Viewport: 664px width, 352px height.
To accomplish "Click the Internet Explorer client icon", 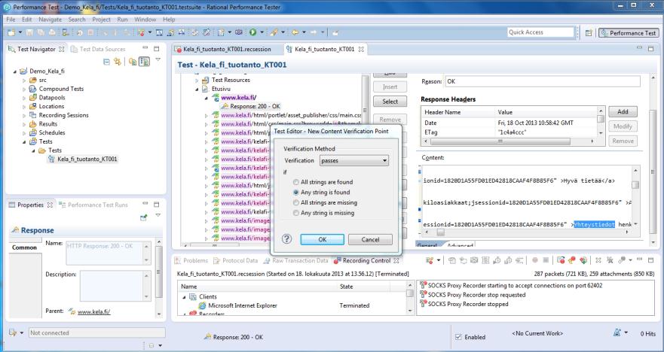I will pyautogui.click(x=203, y=305).
